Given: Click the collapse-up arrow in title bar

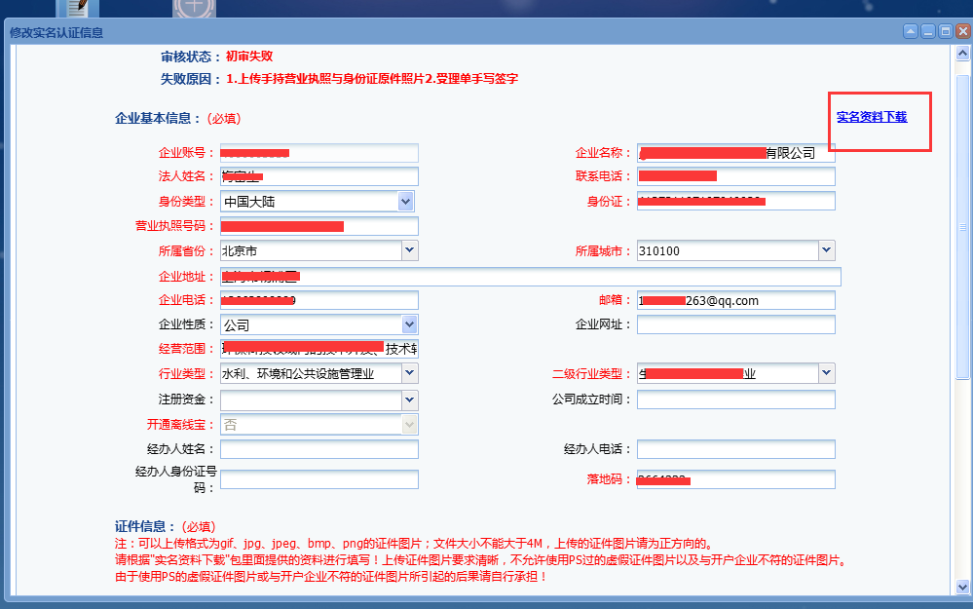Looking at the screenshot, I should [910, 32].
